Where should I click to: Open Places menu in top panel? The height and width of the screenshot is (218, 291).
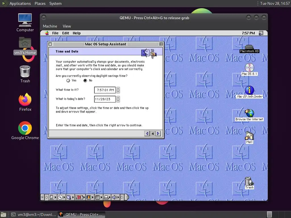(x=40, y=3)
